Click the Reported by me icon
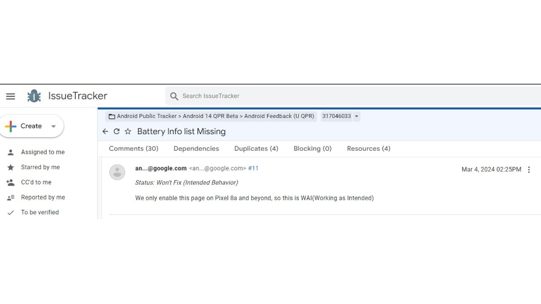This screenshot has height=304, width=541. point(11,197)
